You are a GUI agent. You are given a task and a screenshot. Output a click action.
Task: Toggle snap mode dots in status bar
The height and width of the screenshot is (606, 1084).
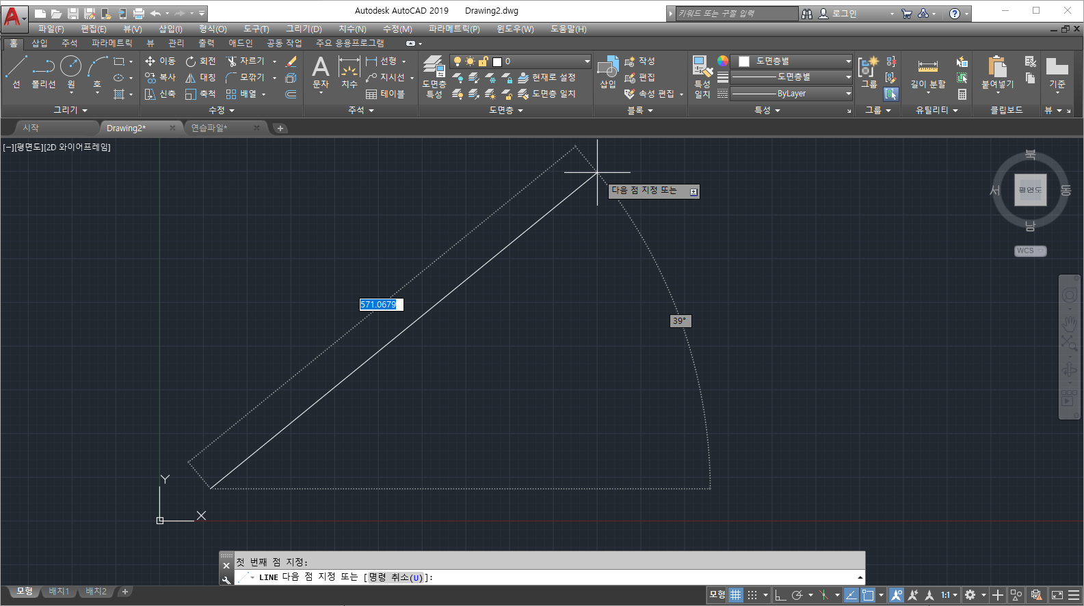pos(752,595)
